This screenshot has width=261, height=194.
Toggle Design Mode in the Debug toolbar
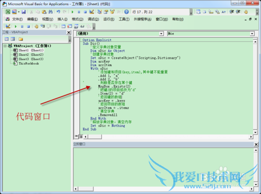click(x=8, y=26)
